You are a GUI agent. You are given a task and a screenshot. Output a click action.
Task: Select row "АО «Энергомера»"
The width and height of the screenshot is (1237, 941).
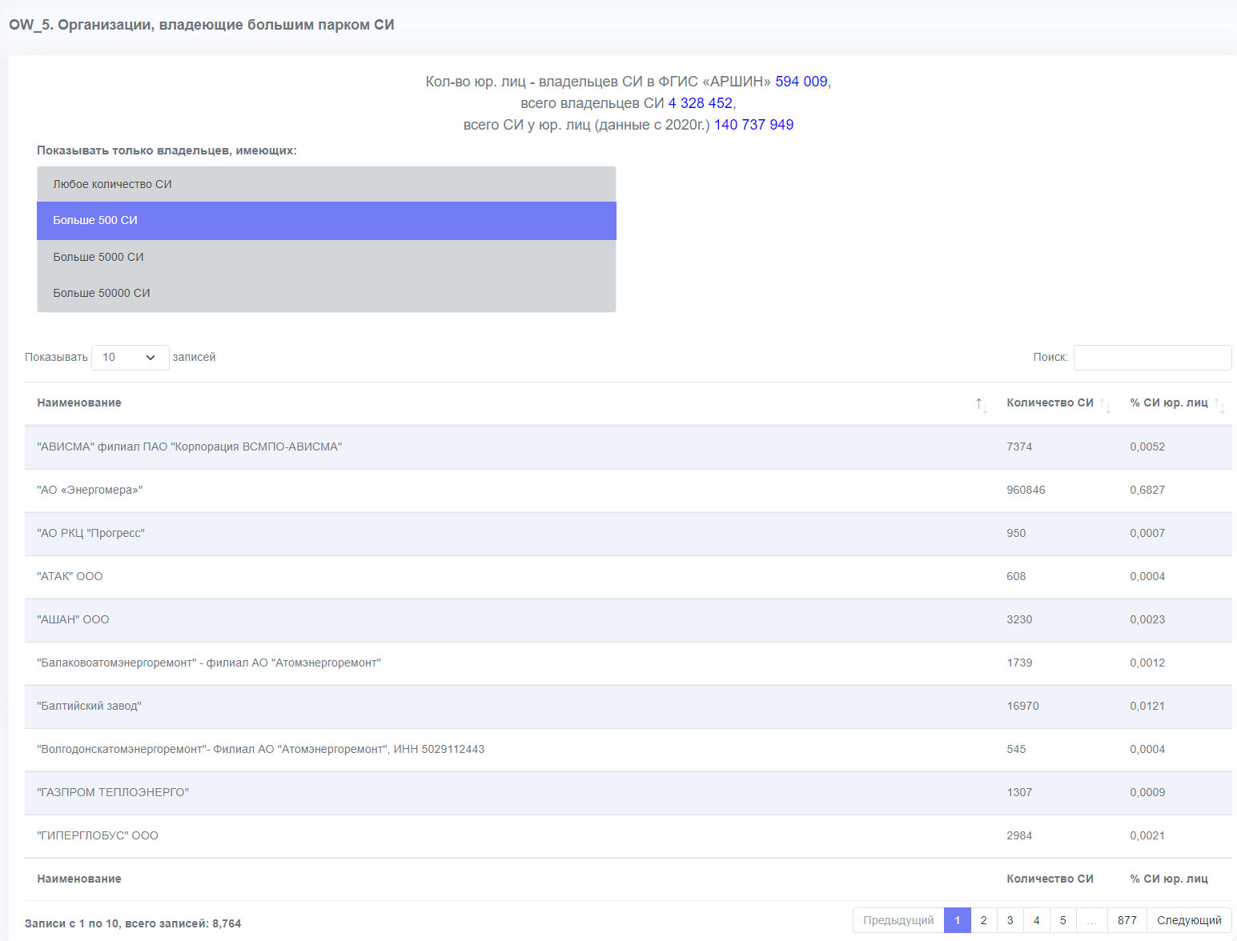point(629,491)
